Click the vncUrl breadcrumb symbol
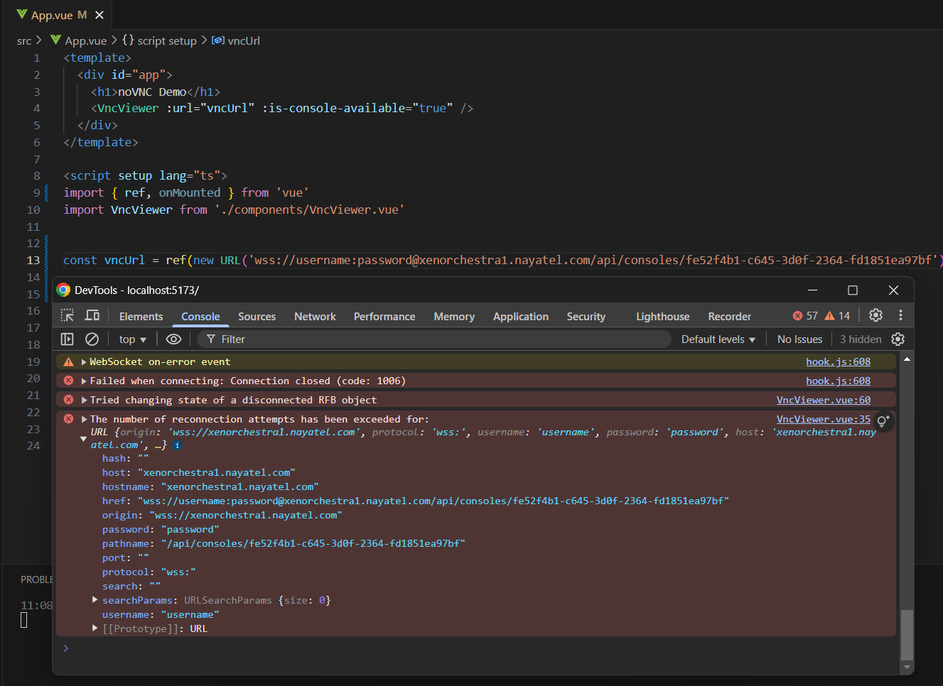Image resolution: width=943 pixels, height=686 pixels. (x=244, y=41)
